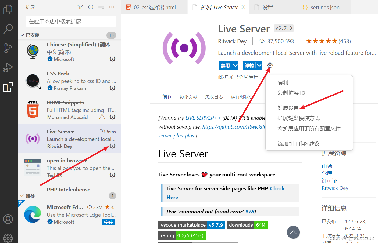Refresh the extensions list

(x=91, y=7)
